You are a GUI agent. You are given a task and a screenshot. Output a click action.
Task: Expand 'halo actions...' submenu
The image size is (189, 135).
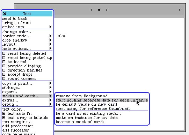pos(27,48)
